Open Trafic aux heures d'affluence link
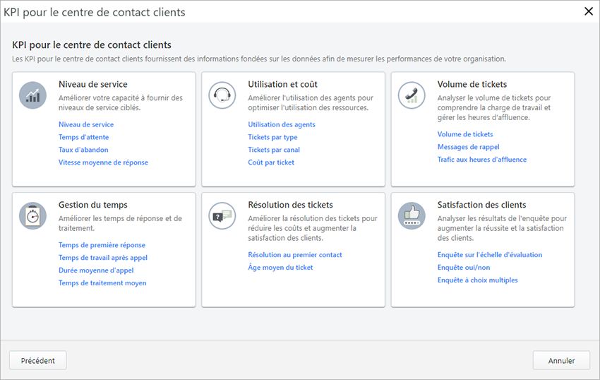The width and height of the screenshot is (600, 380). [482, 160]
